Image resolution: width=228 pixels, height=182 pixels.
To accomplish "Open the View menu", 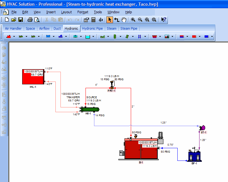I will coord(37,12).
